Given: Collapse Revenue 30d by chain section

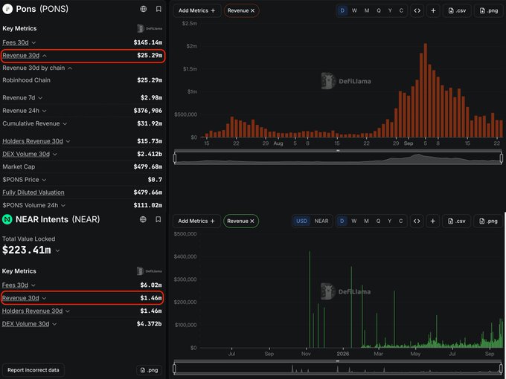Looking at the screenshot, I should (x=70, y=68).
